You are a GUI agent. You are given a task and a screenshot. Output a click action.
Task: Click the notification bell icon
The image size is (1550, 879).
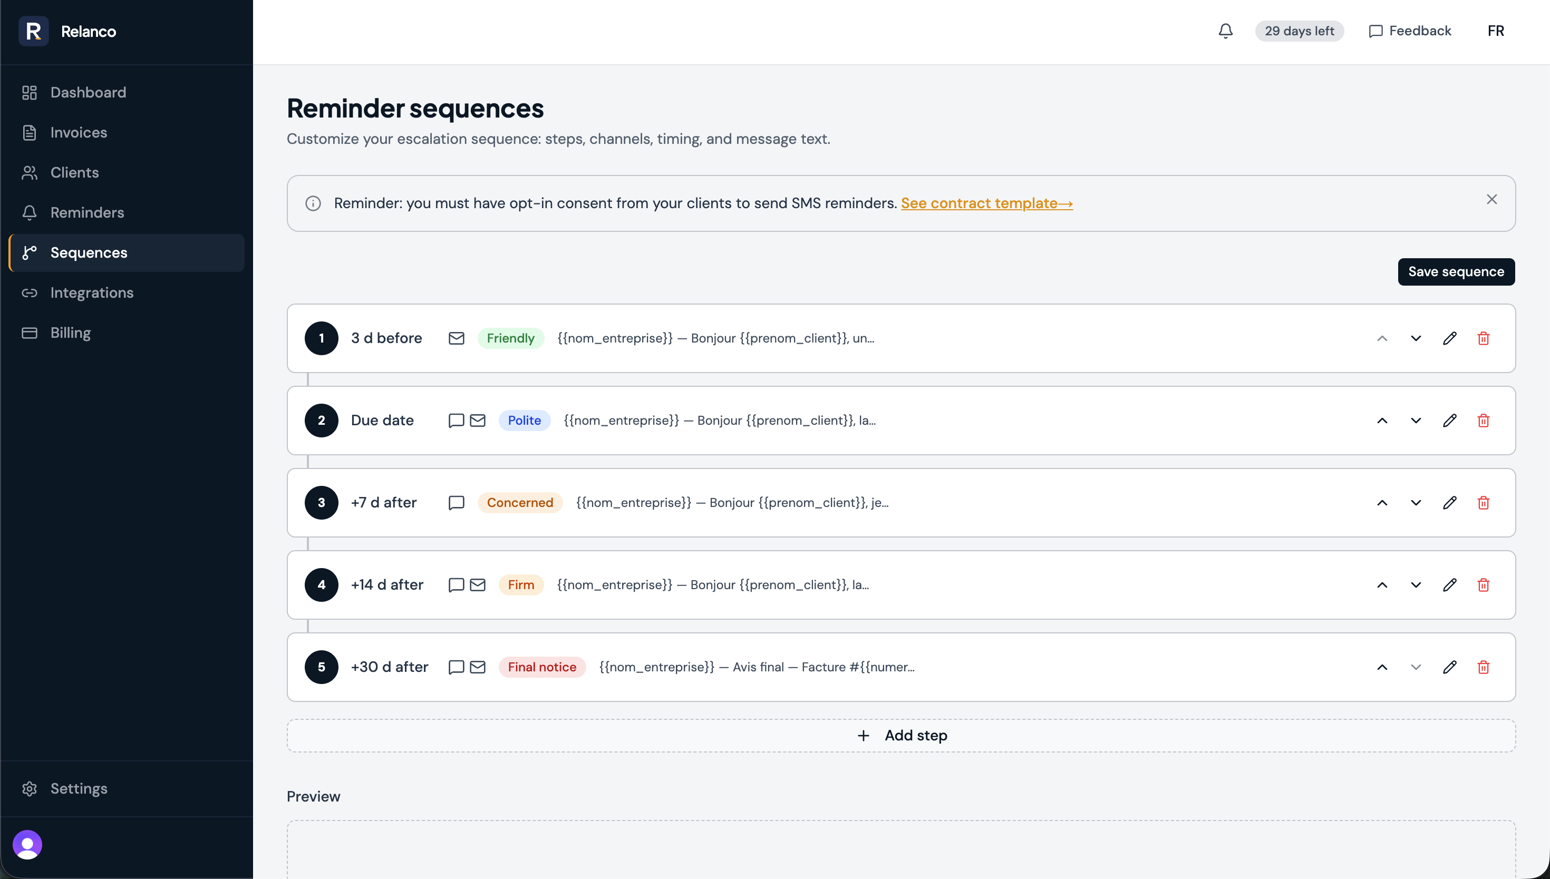point(1225,31)
